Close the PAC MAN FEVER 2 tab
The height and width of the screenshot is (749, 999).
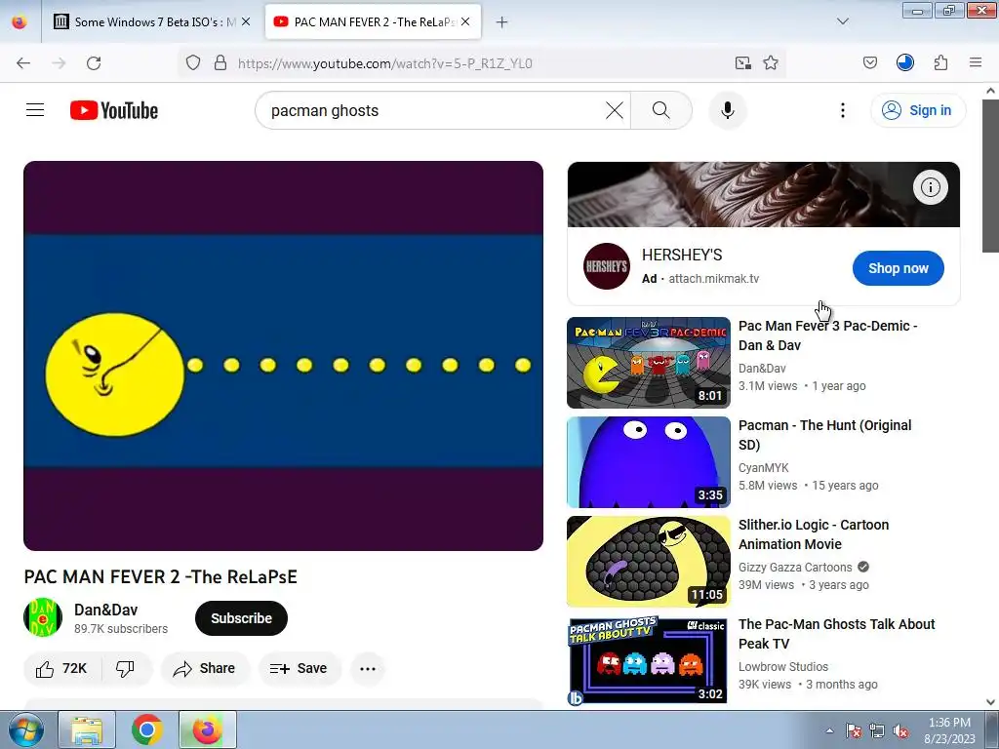point(465,21)
